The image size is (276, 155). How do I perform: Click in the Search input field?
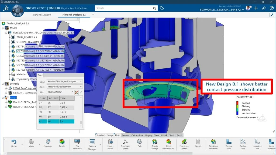pyautogui.click(x=125, y=8)
